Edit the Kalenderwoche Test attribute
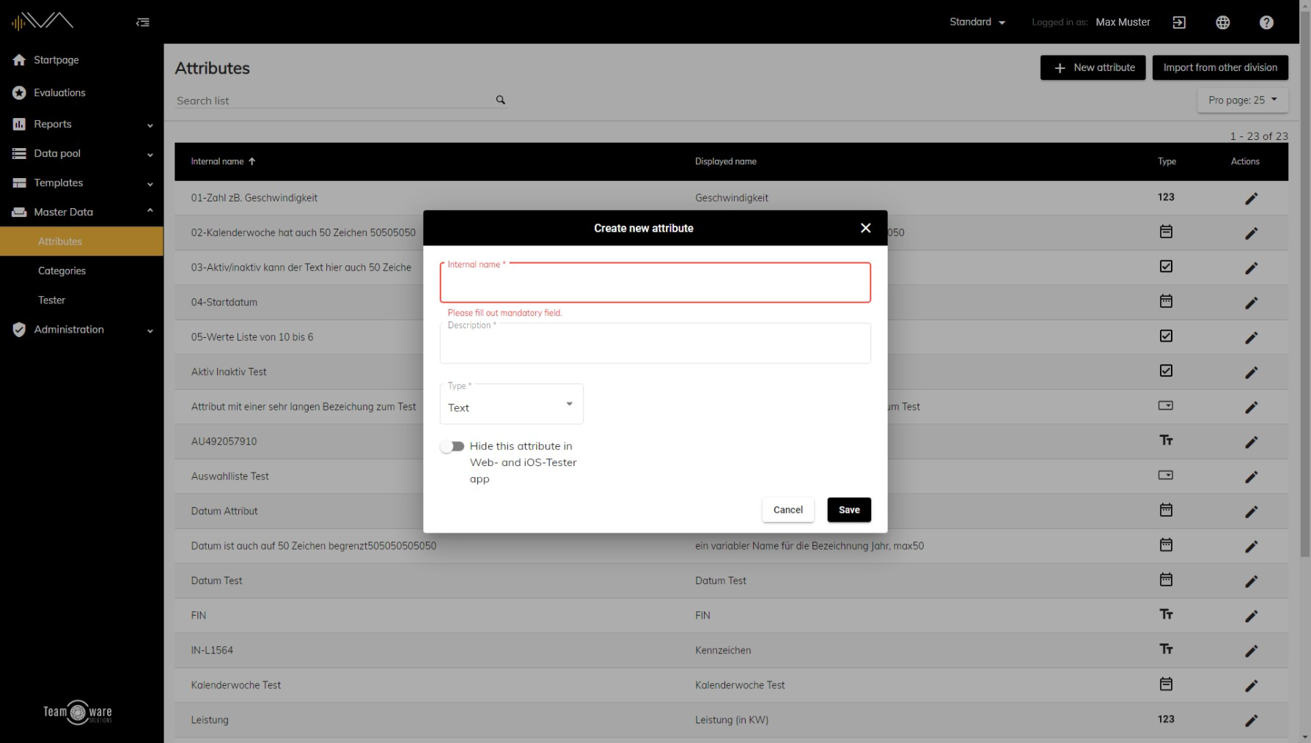Screen dimensions: 1311x743 tap(1251, 685)
